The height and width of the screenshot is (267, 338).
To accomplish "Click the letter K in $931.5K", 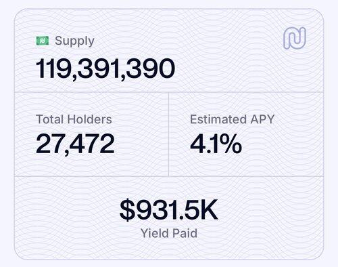I will pyautogui.click(x=209, y=209).
